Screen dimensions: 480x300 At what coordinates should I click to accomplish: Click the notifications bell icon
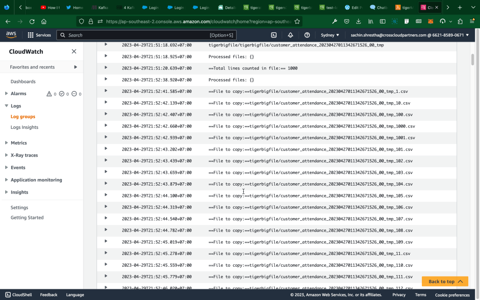pyautogui.click(x=290, y=35)
